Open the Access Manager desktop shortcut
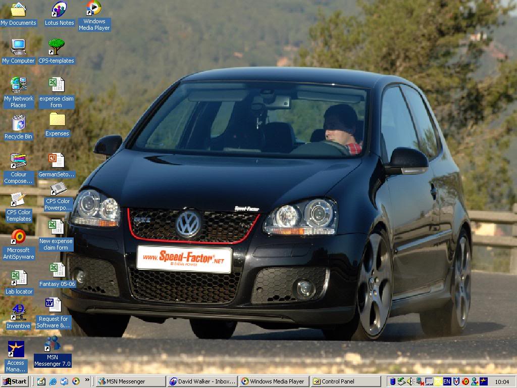This screenshot has width=517, height=388. (16, 350)
